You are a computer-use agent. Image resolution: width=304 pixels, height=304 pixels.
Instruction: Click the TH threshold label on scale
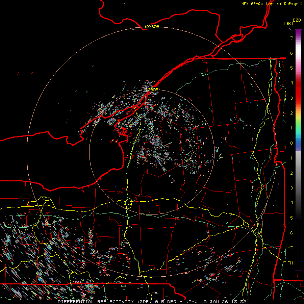tap(290, 263)
